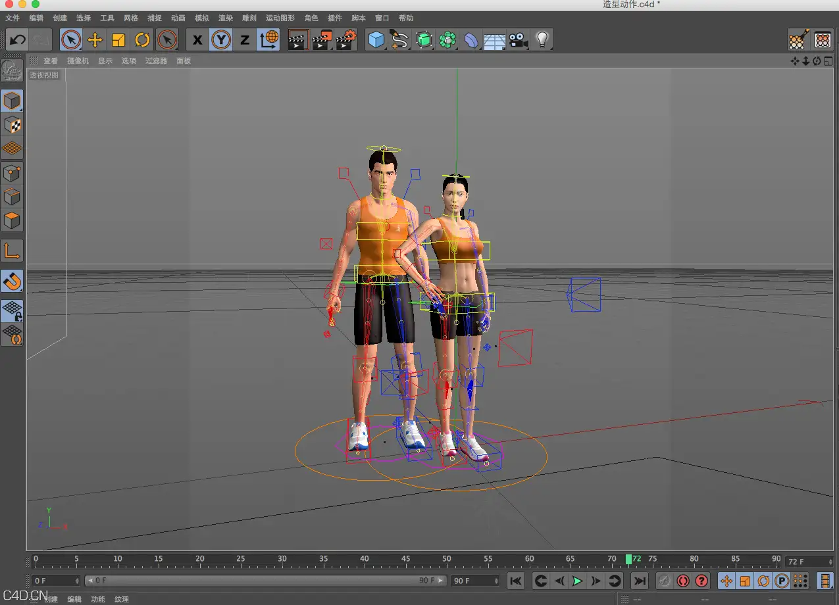Switch to Polygons mode
This screenshot has width=839, height=605.
[x=12, y=220]
